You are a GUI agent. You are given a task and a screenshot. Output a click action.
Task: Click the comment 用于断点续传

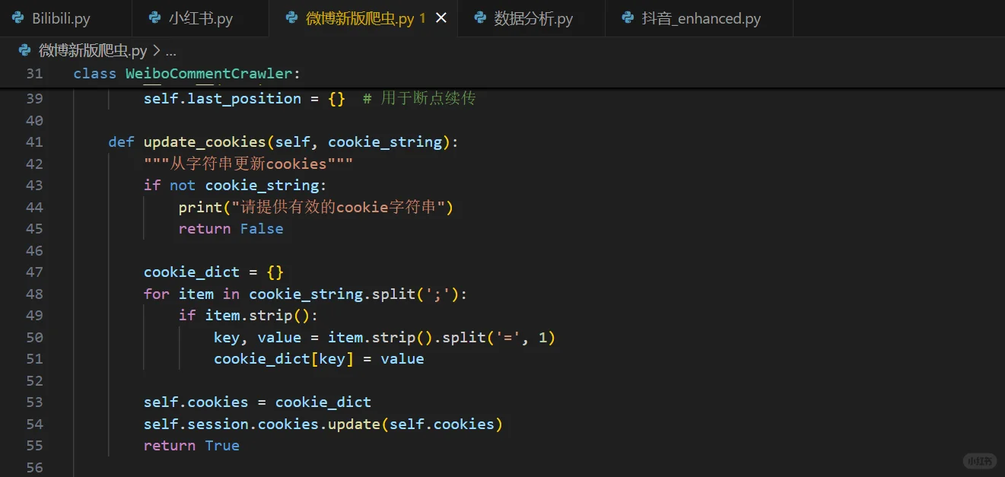point(419,98)
